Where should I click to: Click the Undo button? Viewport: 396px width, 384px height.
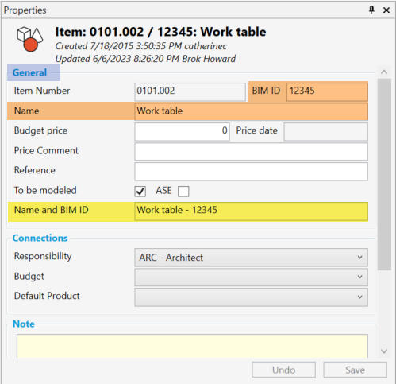(283, 370)
